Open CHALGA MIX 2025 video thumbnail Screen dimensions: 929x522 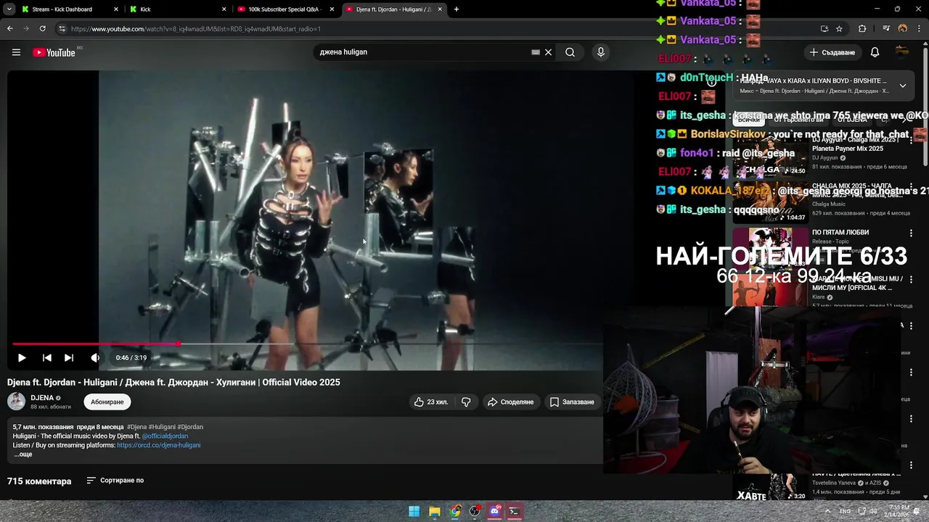[x=769, y=202]
